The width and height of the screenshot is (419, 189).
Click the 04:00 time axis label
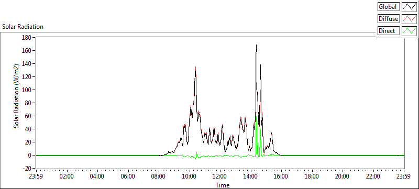pyautogui.click(x=97, y=176)
